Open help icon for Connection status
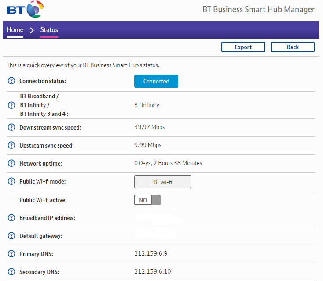This screenshot has height=281, width=323. pos(11,81)
